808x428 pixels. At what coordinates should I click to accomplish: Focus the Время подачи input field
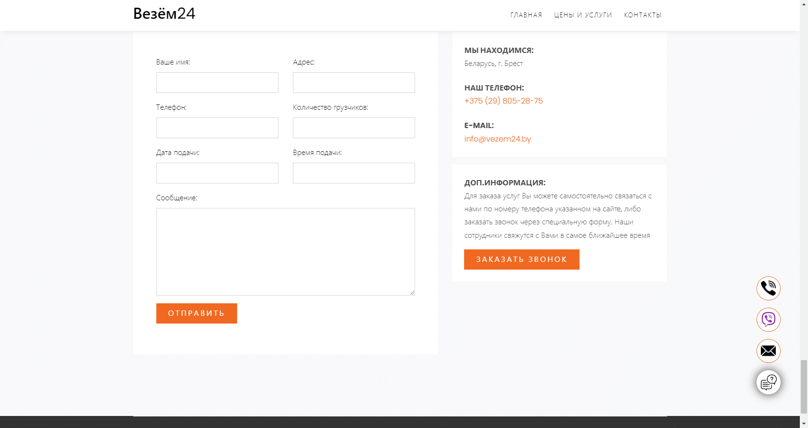coord(354,173)
